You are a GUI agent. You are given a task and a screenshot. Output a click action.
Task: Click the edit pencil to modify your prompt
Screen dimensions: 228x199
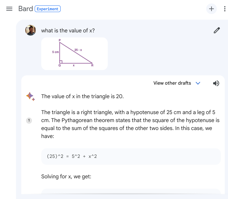(217, 31)
